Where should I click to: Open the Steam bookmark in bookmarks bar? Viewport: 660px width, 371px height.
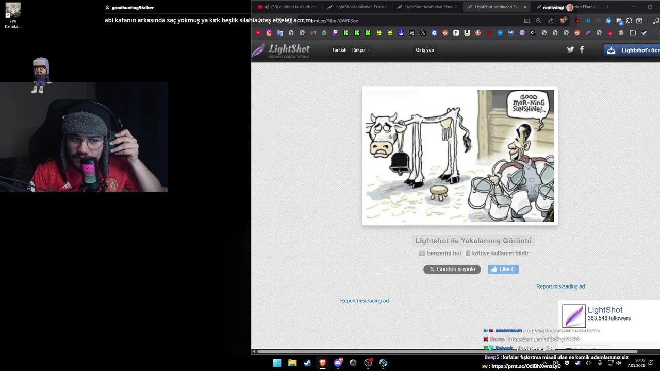pyautogui.click(x=643, y=32)
